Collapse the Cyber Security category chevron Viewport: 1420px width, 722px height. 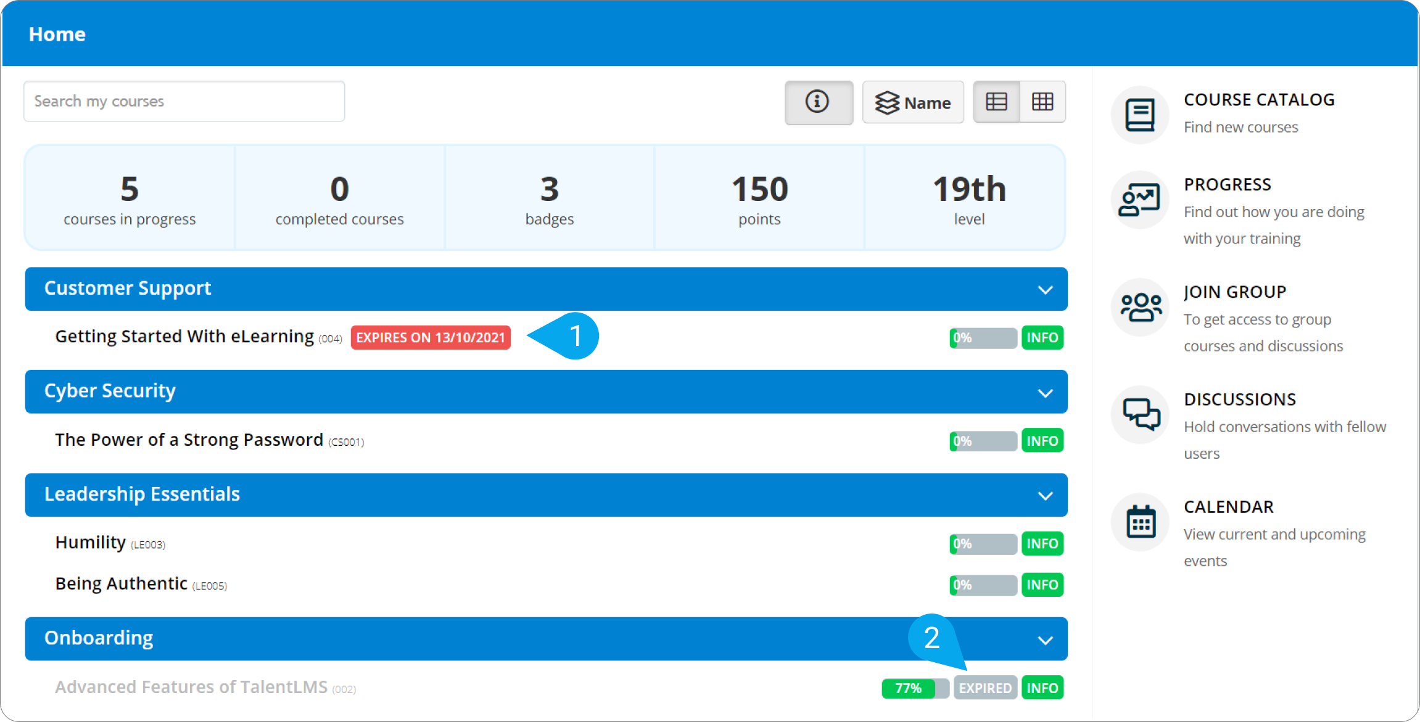click(1044, 393)
